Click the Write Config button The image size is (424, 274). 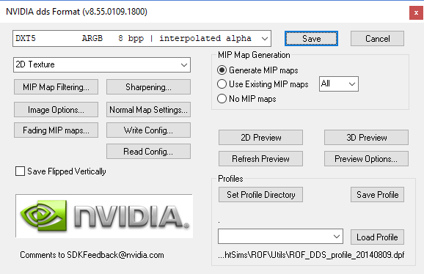pyautogui.click(x=148, y=130)
